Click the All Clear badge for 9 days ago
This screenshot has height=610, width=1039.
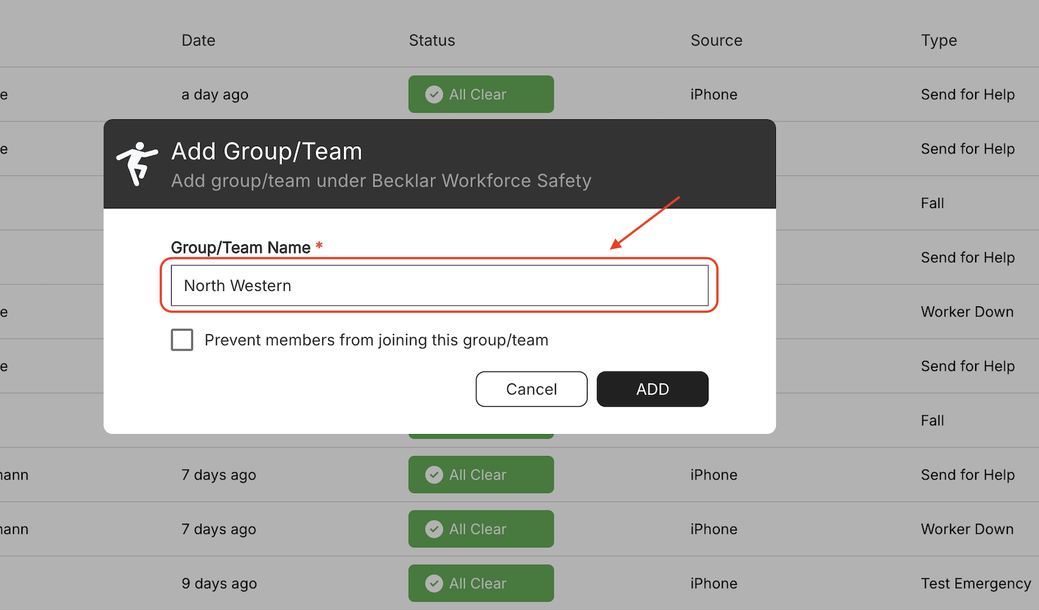481,583
